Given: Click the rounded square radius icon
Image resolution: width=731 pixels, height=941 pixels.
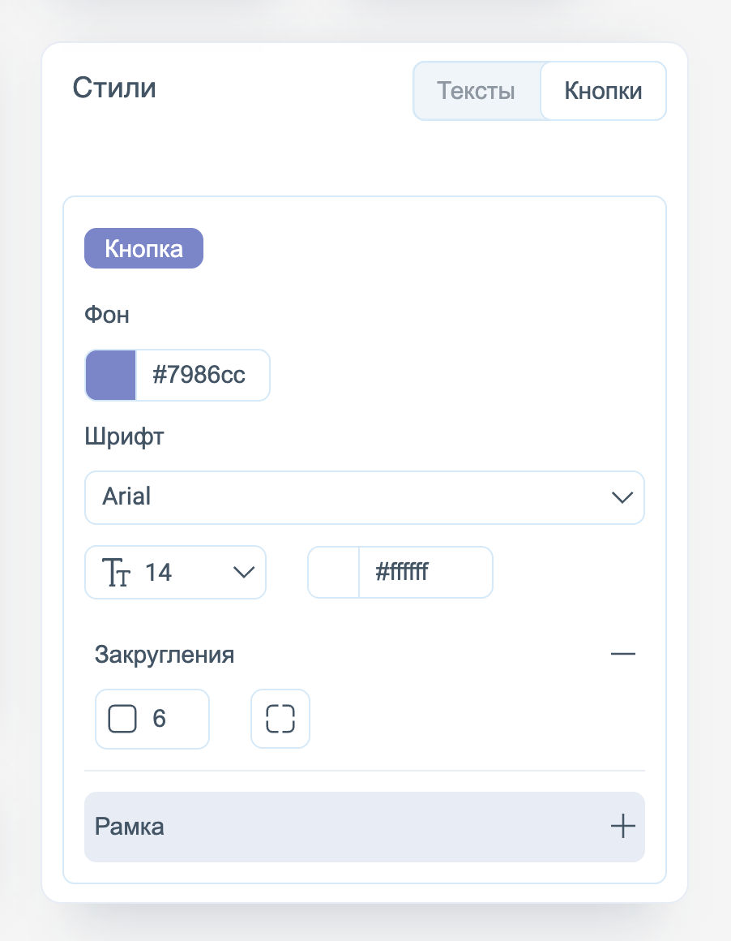Looking at the screenshot, I should pyautogui.click(x=122, y=719).
